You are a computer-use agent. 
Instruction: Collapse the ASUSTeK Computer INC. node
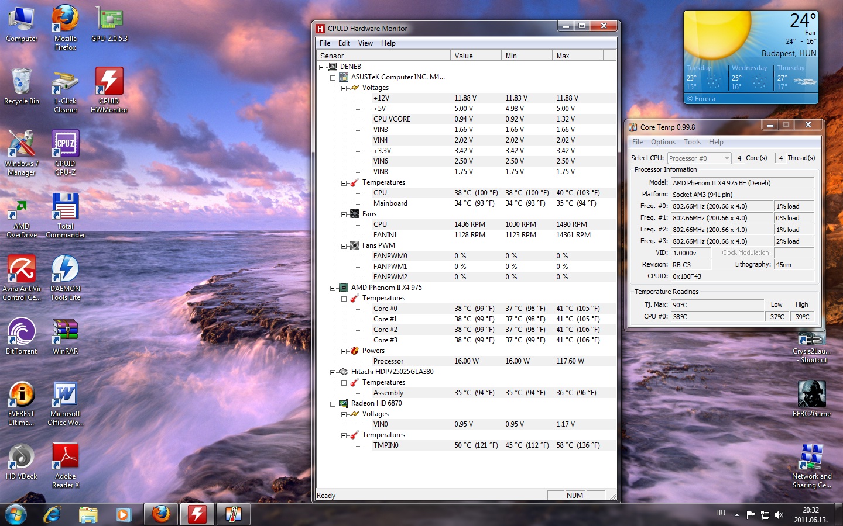tap(333, 78)
